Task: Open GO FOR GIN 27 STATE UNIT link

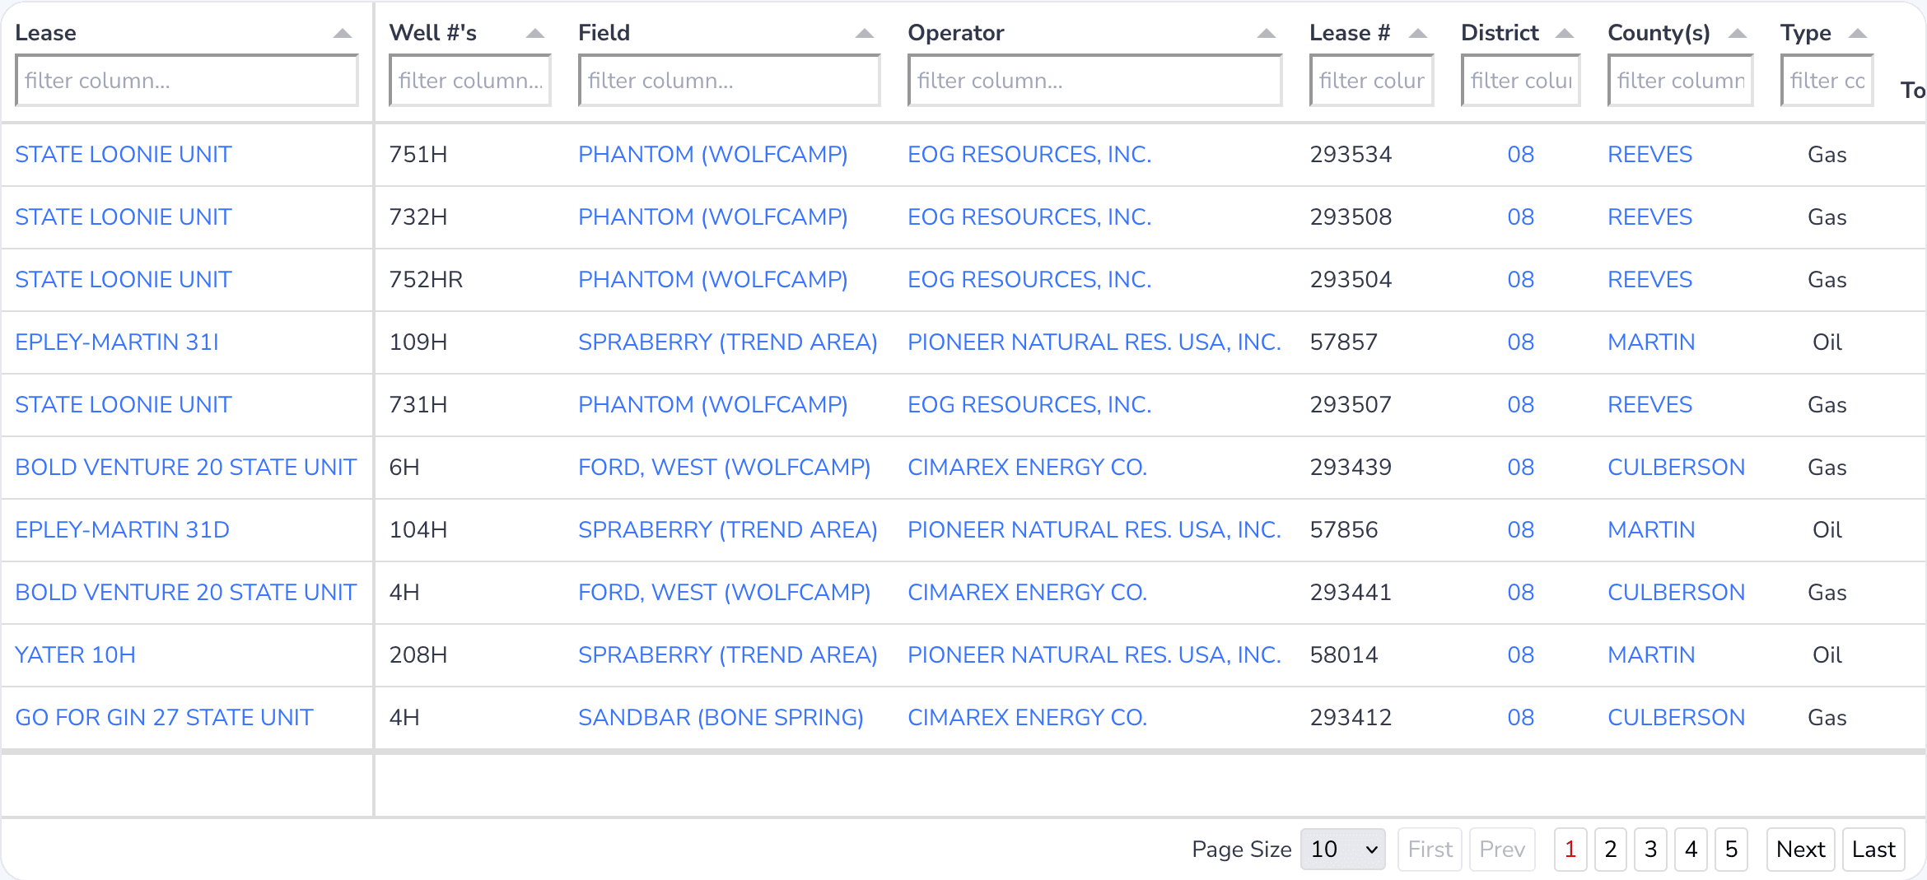Action: 165,717
